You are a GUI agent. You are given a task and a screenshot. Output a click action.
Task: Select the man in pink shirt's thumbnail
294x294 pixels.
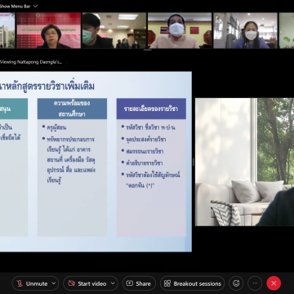180,30
